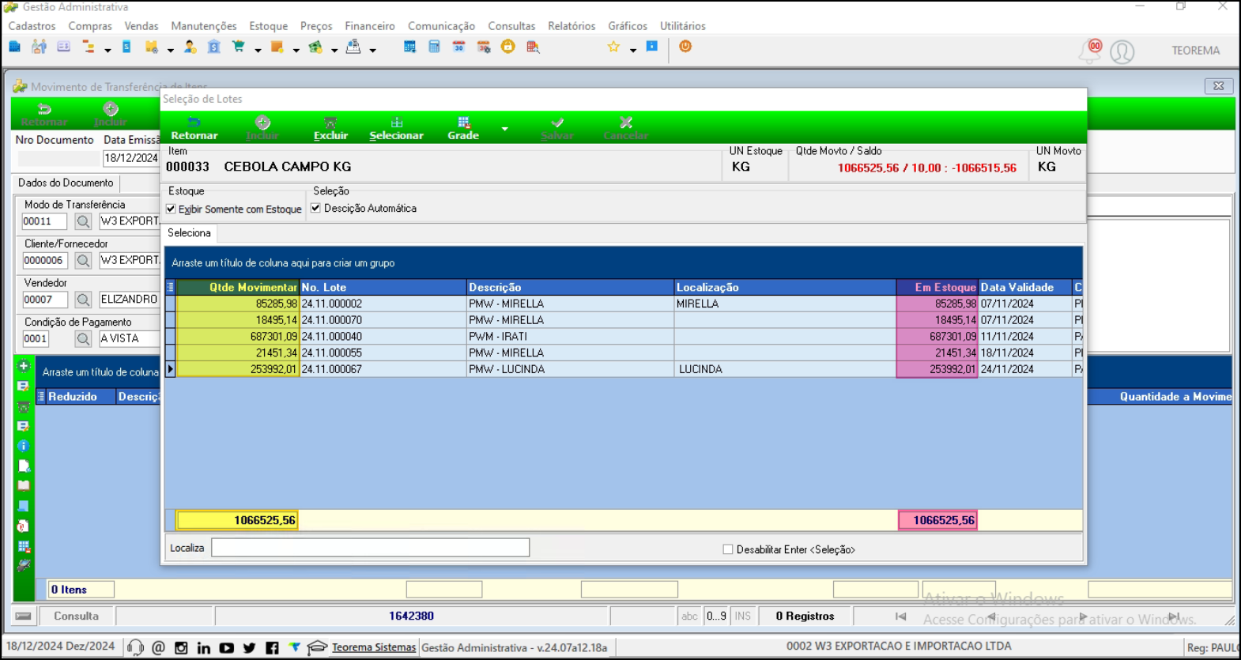1241x660 pixels.
Task: Select lot row 24.11.000002
Action: click(x=624, y=304)
